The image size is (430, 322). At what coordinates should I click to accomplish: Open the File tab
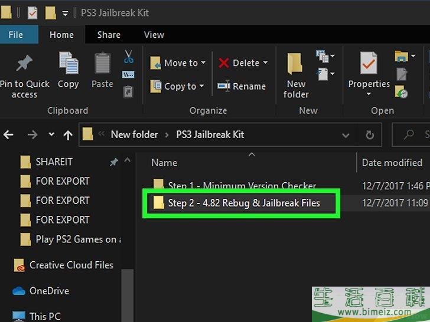(19, 34)
